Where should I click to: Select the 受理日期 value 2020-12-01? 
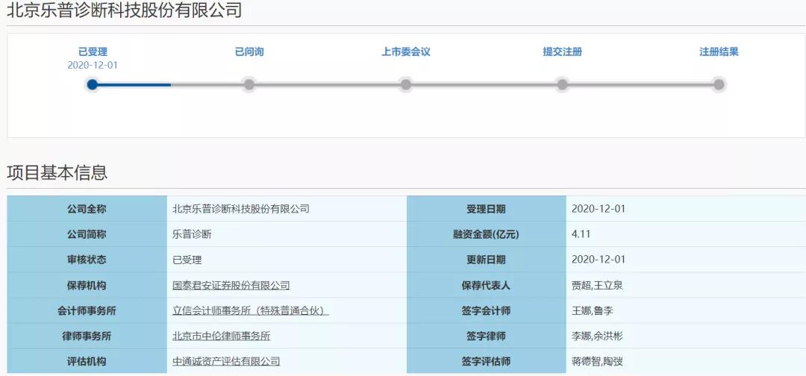[599, 209]
